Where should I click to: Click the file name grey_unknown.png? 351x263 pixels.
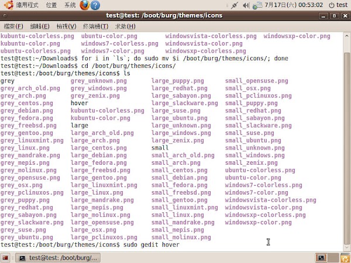99,81
